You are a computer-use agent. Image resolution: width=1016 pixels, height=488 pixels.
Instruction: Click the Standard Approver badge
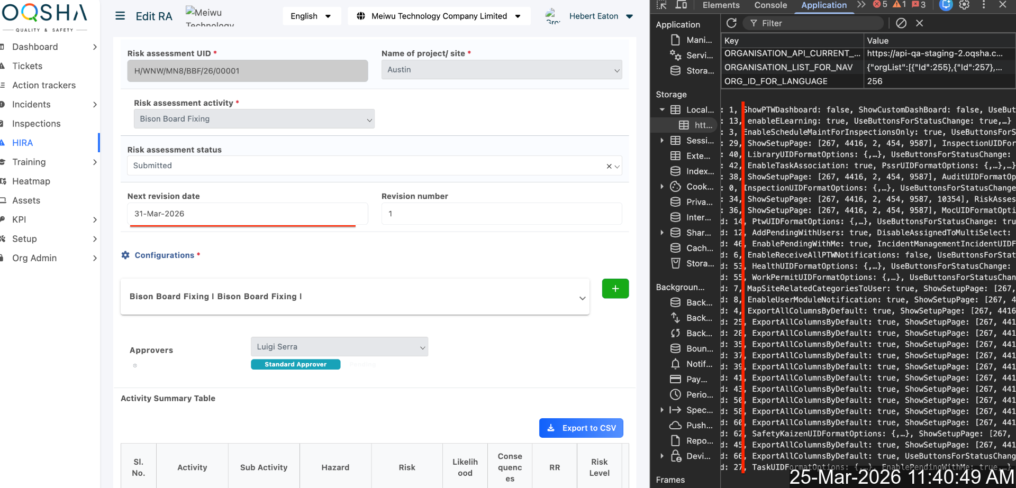tap(295, 364)
